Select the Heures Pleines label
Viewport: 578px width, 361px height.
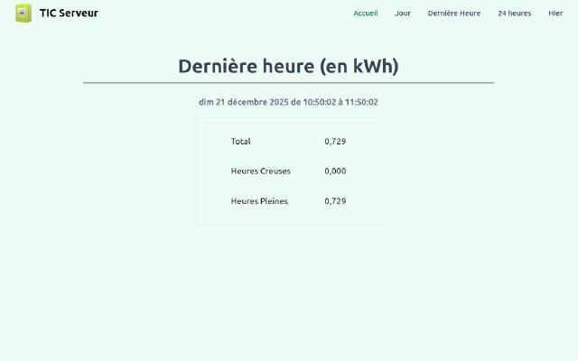(259, 201)
